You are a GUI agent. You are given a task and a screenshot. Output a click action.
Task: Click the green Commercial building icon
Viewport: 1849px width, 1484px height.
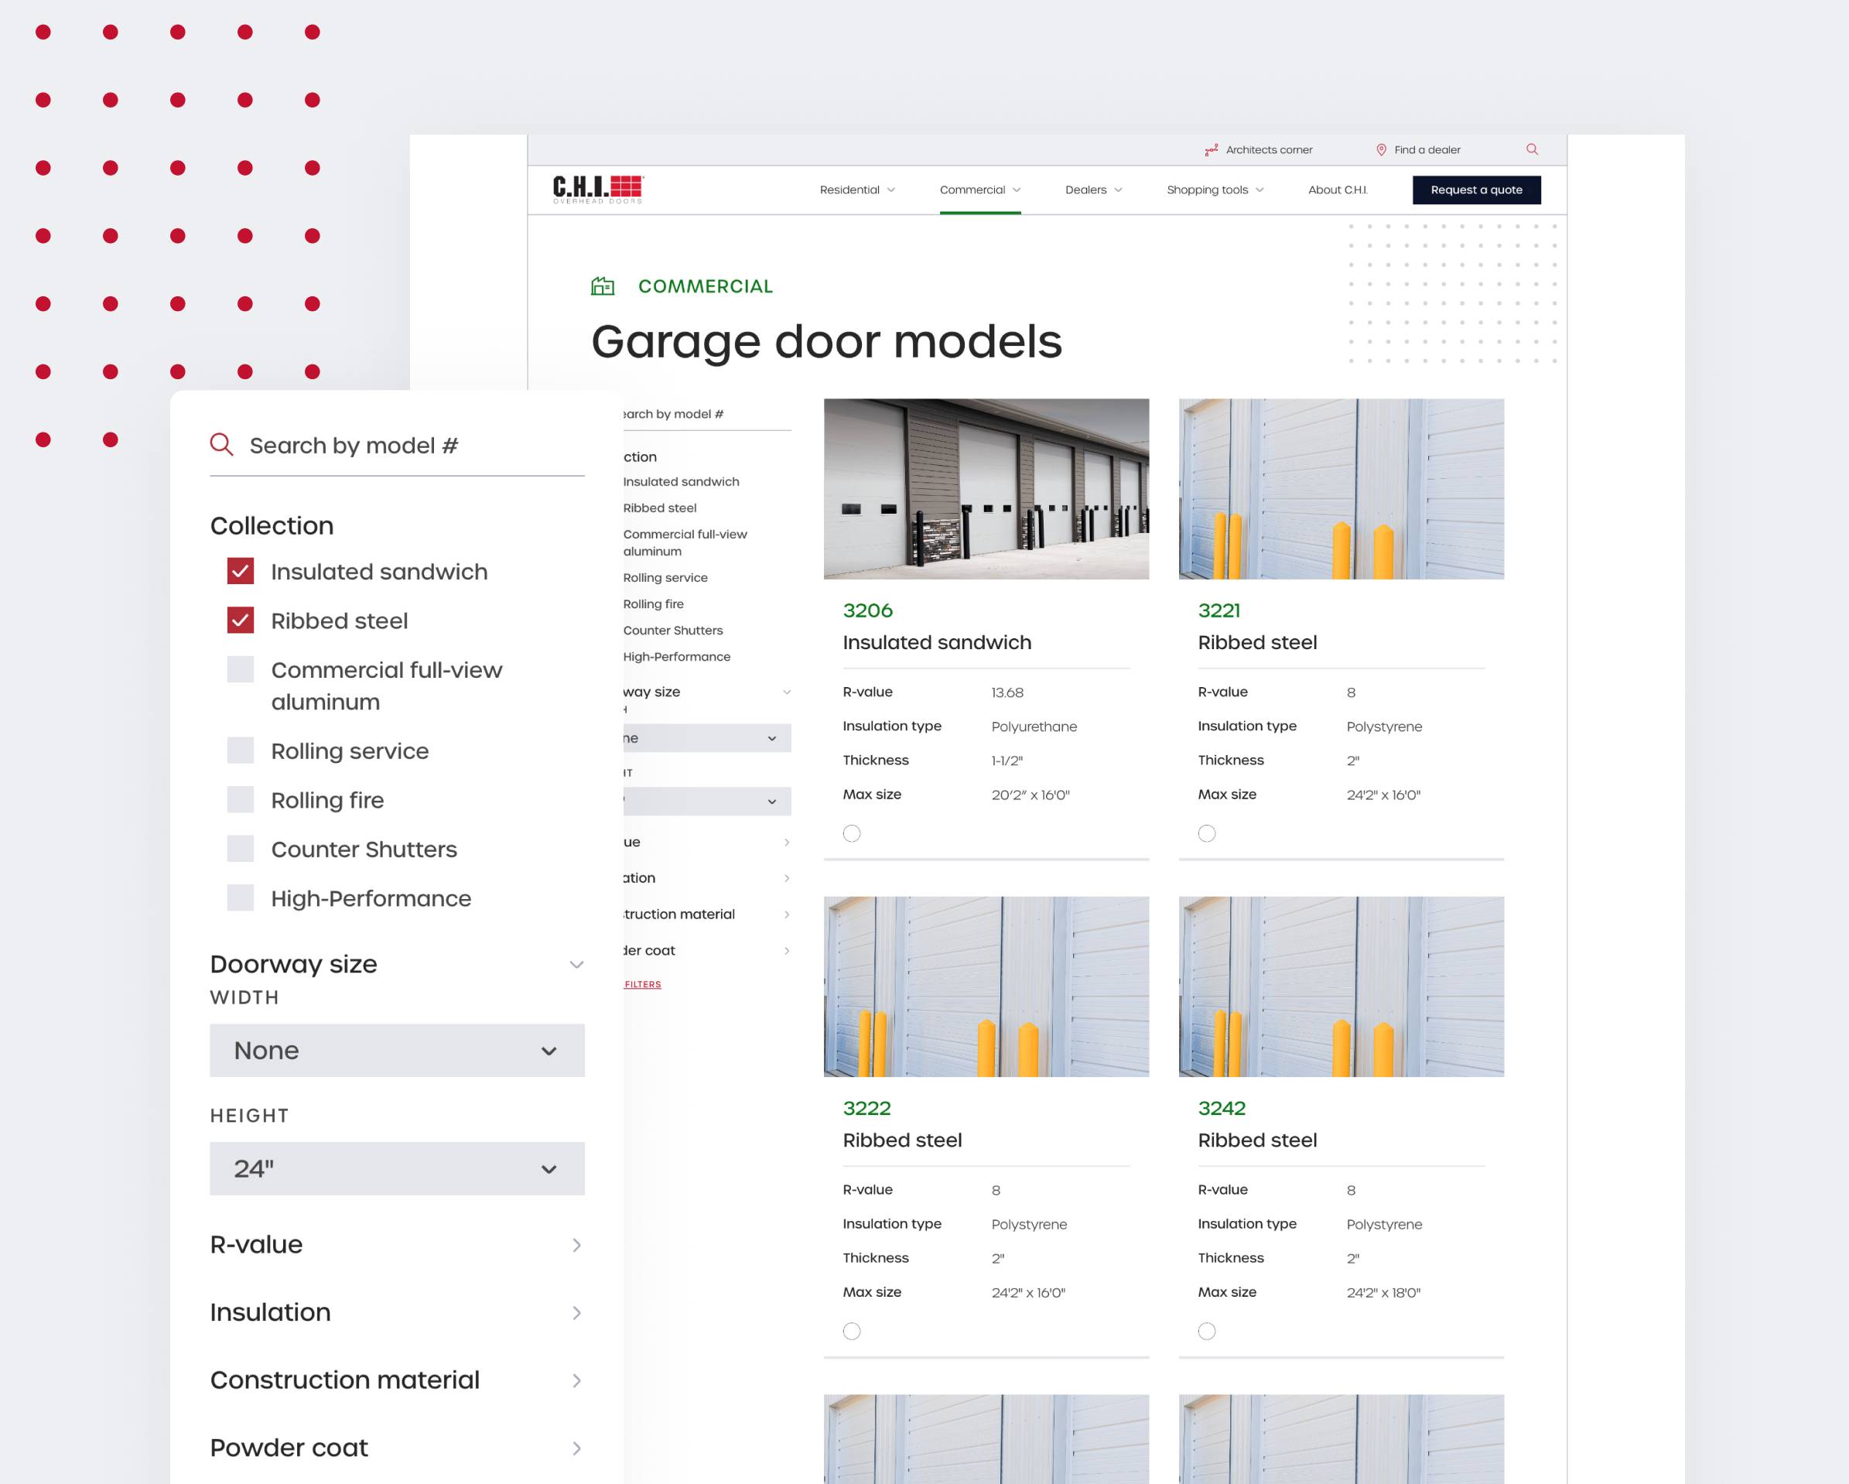(x=603, y=286)
